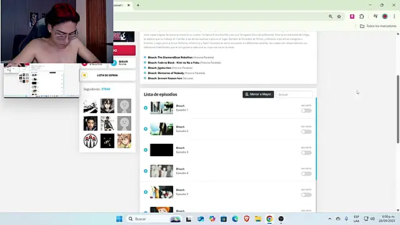Open the sketch-art follower avatar

pyautogui.click(x=90, y=106)
